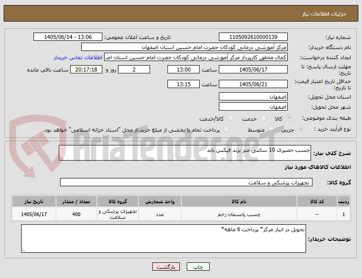Click the تاریخ نیاز column header
The image size is (362, 278).
(33, 201)
